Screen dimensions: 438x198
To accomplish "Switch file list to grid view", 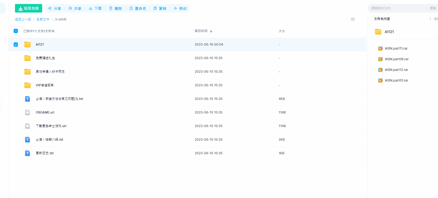I will click(x=353, y=19).
